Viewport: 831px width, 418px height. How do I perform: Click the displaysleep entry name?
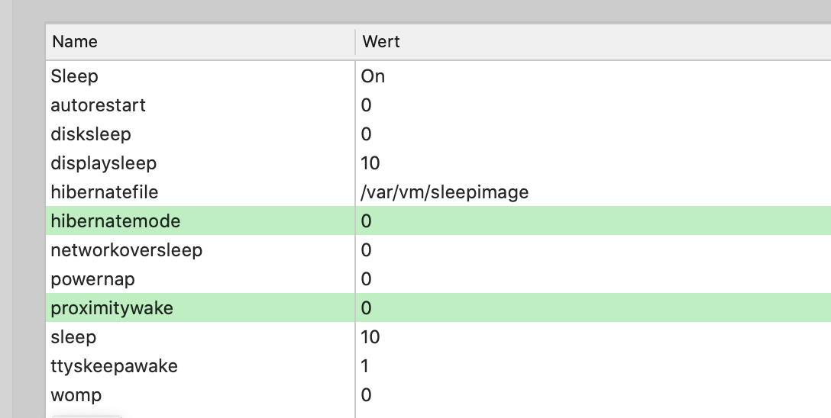coord(103,163)
